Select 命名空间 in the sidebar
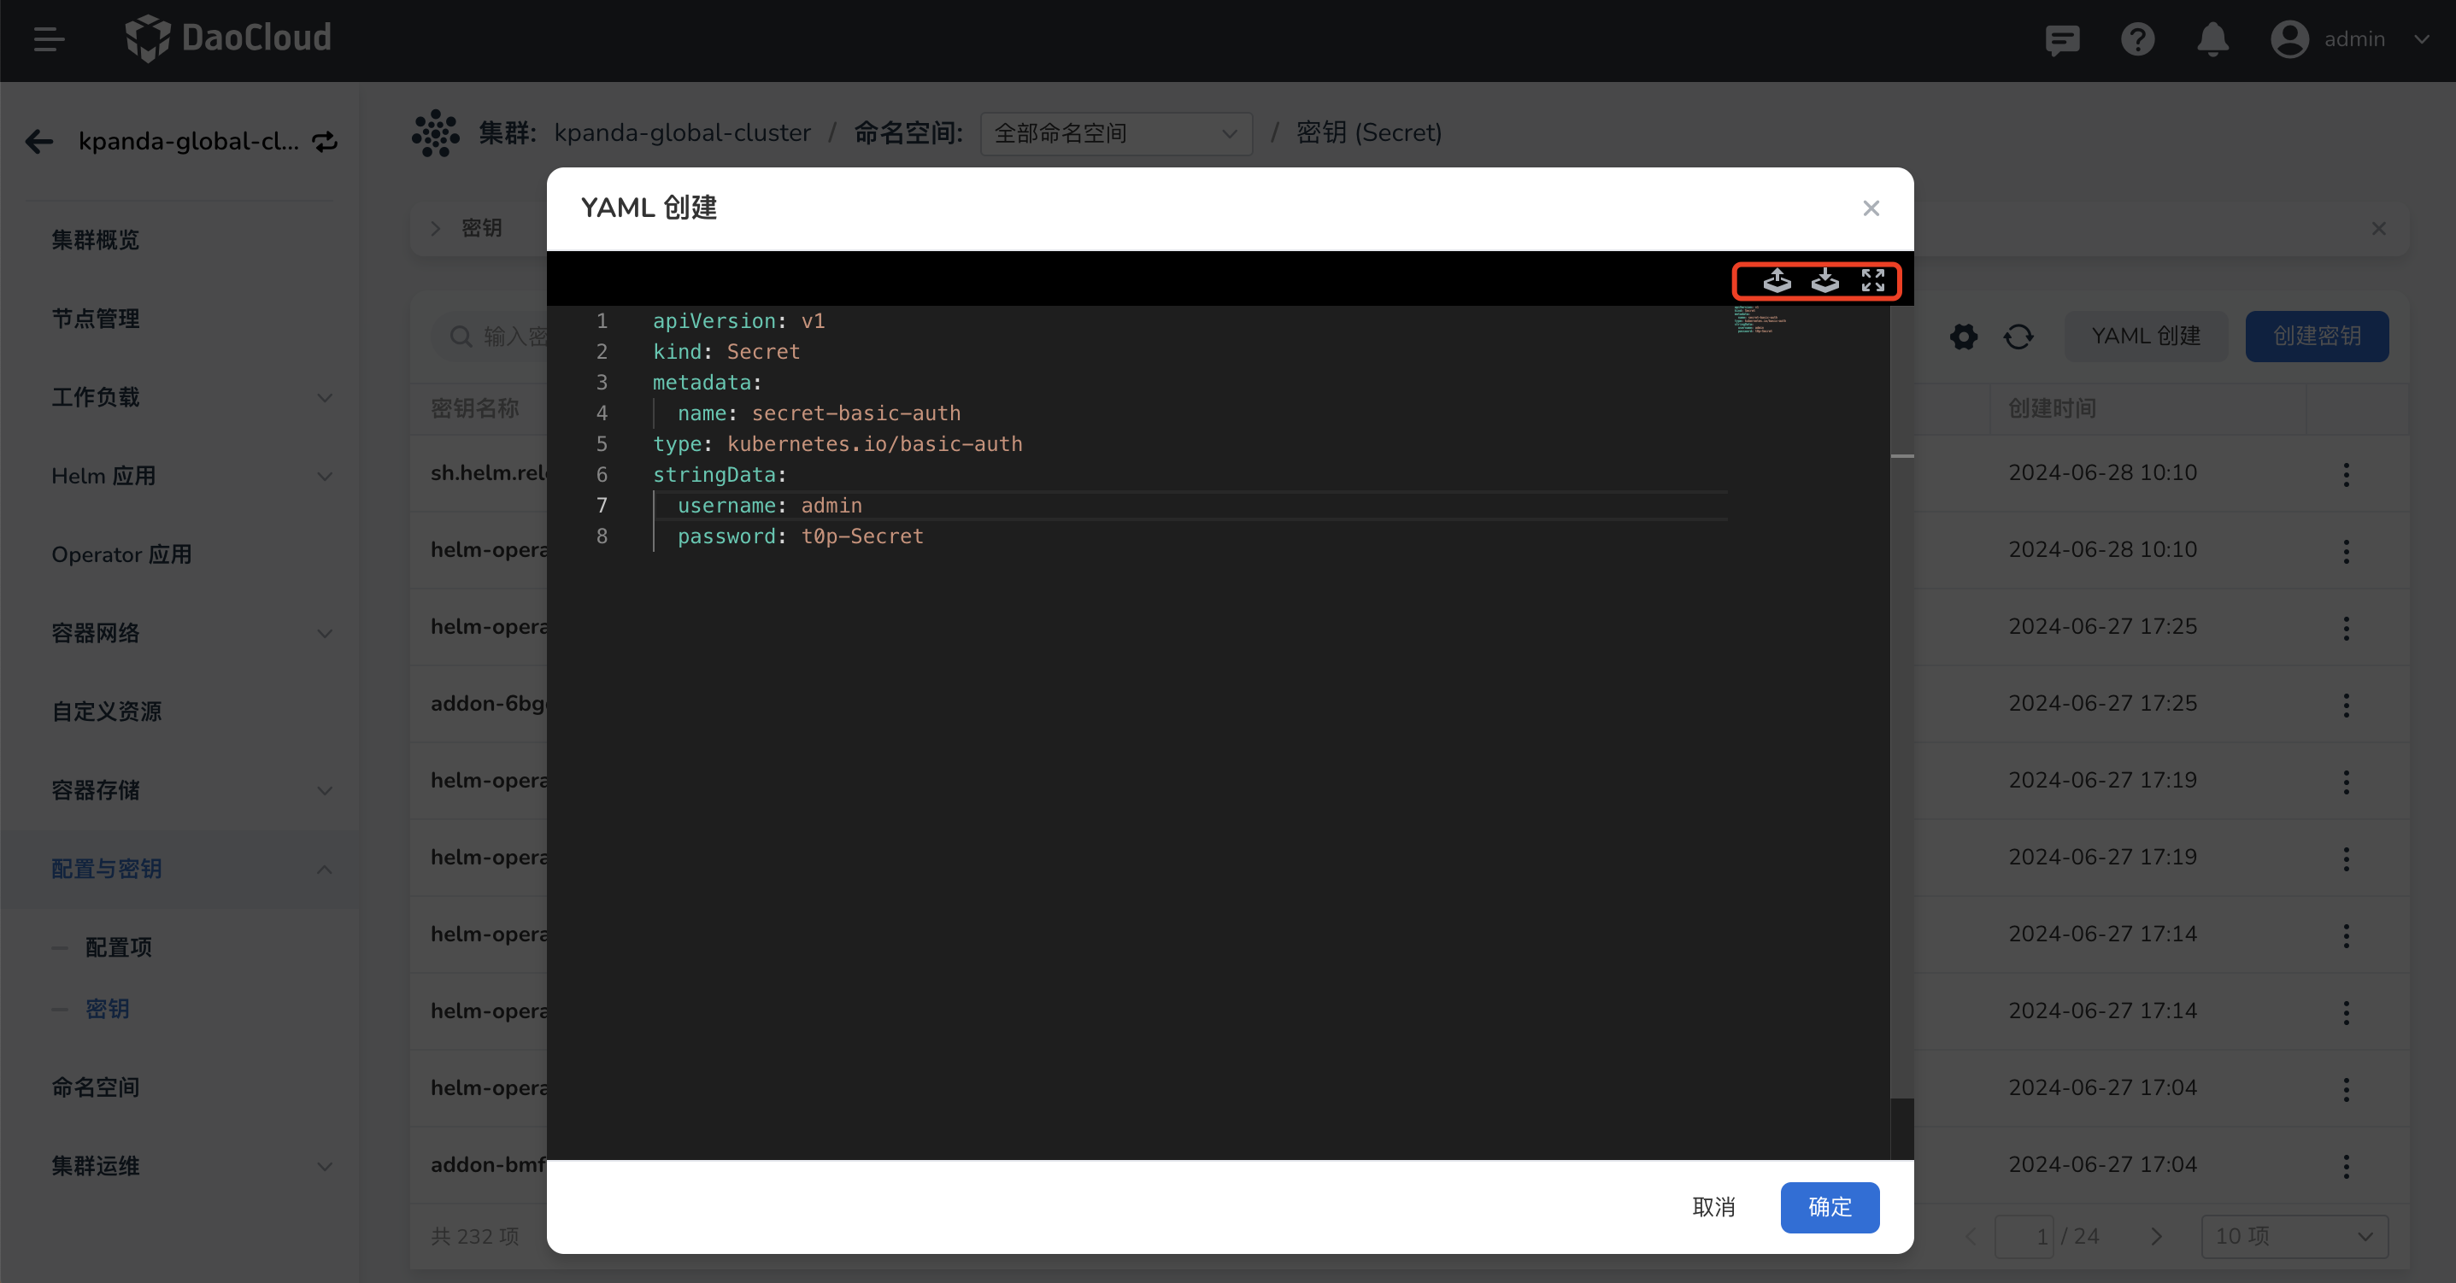 pos(94,1087)
